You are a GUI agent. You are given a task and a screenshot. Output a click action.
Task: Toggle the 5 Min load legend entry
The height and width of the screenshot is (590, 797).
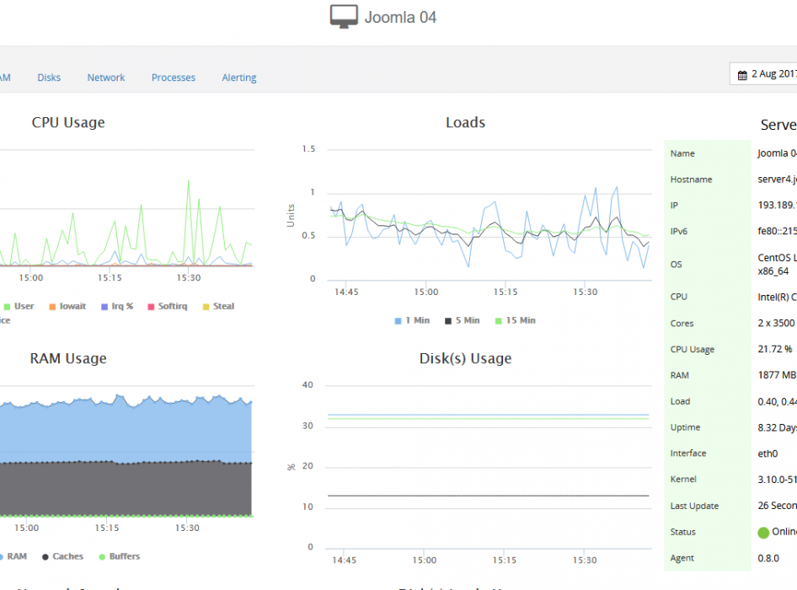tap(462, 320)
